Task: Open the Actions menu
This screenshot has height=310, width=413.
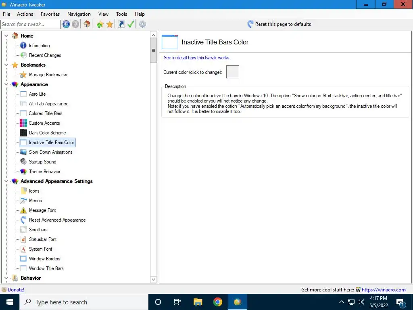Action: tap(25, 14)
